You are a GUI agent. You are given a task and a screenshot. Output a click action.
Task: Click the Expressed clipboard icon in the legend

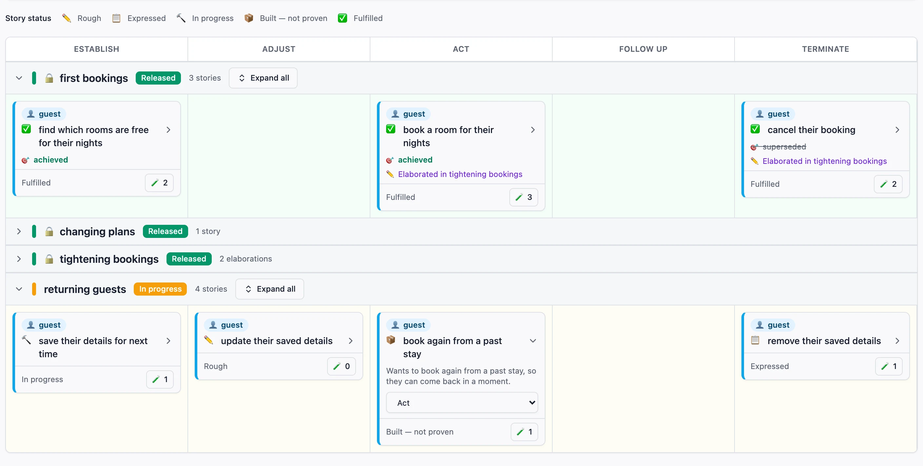click(x=116, y=18)
